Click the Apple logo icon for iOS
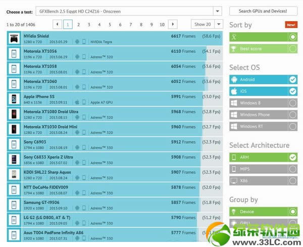The image size is (303, 247). coord(234,91)
